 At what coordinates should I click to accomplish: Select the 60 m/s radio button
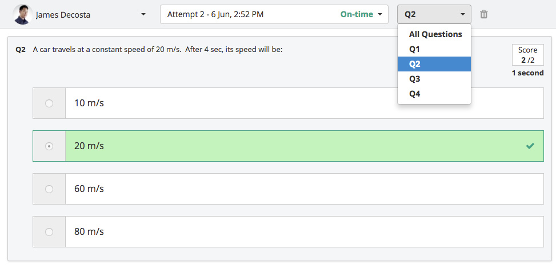(x=49, y=189)
